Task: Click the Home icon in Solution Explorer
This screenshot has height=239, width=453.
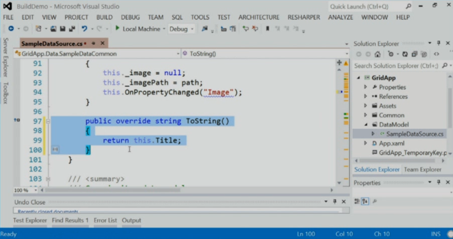Action: pos(377,54)
